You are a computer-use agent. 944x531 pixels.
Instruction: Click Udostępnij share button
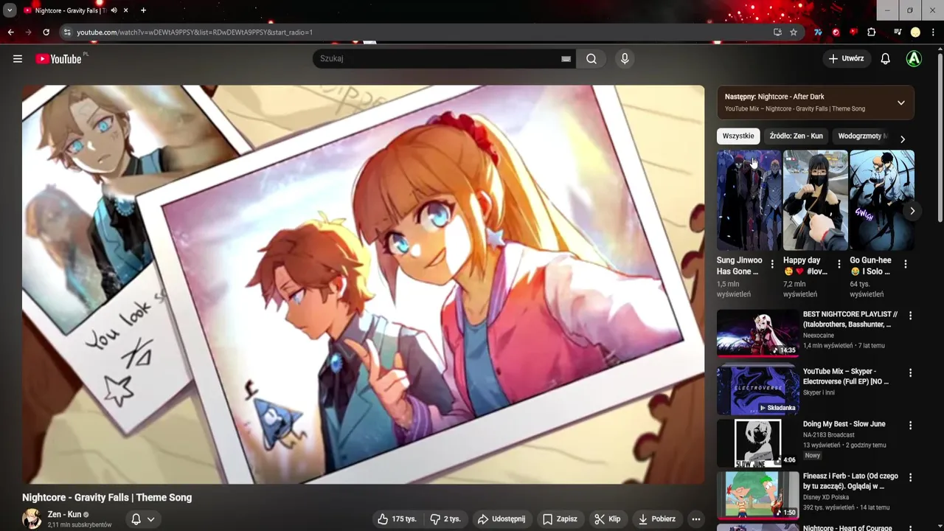pos(502,519)
